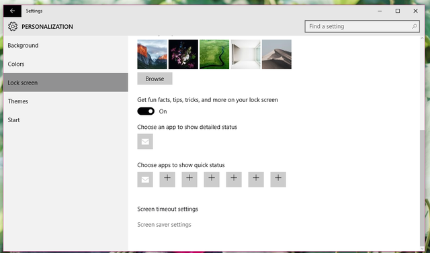Viewport: 430px width, 253px height.
Task: Choose the sand dune picture
Action: click(277, 54)
